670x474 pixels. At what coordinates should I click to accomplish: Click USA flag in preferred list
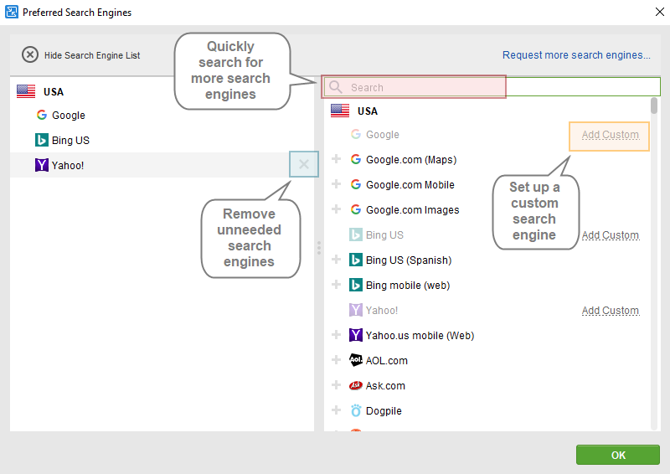[x=26, y=91]
